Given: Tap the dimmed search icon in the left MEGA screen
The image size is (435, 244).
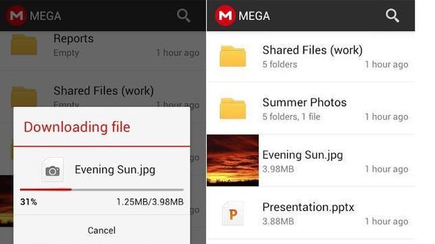Looking at the screenshot, I should tap(184, 16).
